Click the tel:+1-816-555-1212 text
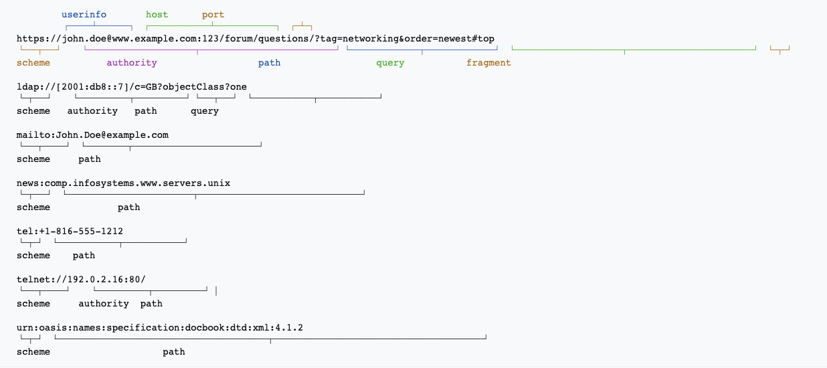Screen dimensions: 827x368 point(70,232)
